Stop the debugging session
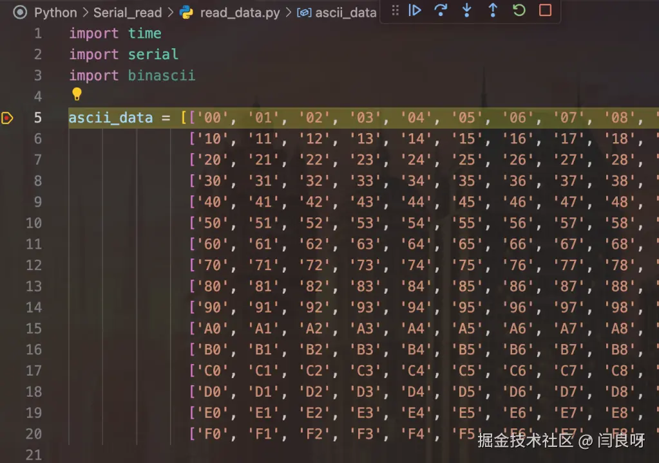 click(x=545, y=10)
